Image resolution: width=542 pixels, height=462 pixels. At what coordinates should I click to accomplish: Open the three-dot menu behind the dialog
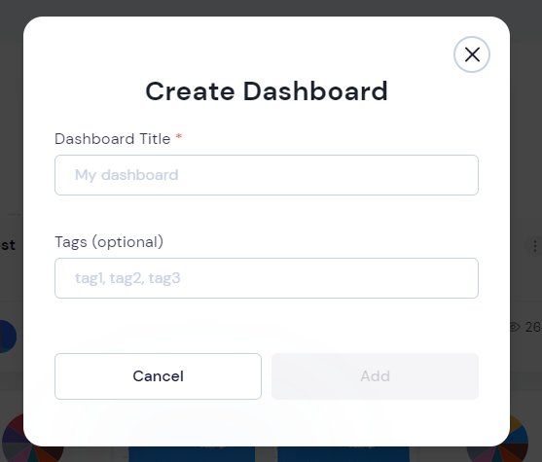[534, 246]
